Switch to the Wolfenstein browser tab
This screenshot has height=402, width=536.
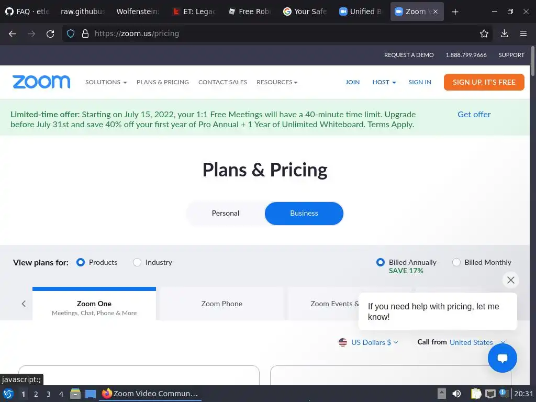click(x=138, y=12)
